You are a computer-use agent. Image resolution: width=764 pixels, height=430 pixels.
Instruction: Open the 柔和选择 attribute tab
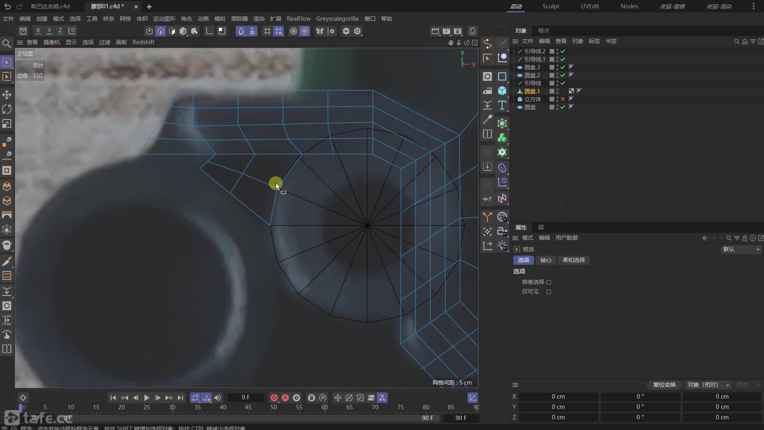point(573,260)
